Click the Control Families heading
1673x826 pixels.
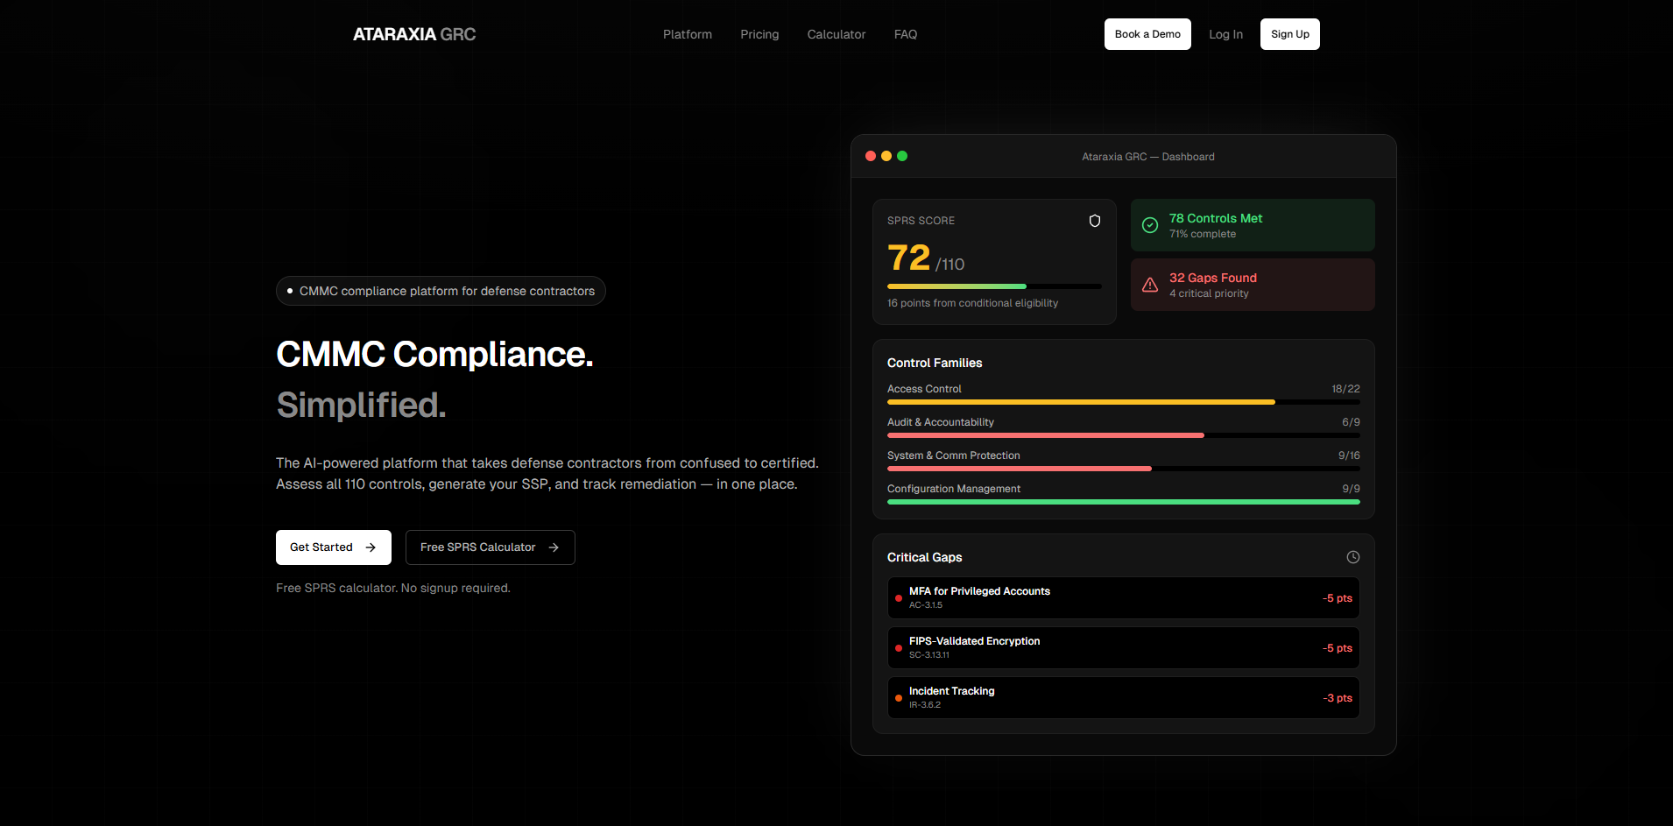point(935,363)
